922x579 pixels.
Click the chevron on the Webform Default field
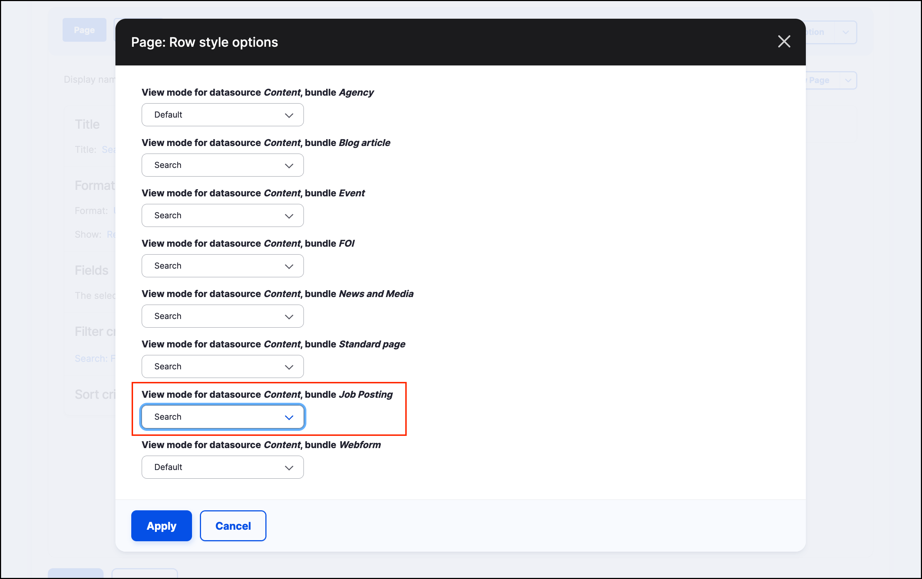[x=289, y=467]
